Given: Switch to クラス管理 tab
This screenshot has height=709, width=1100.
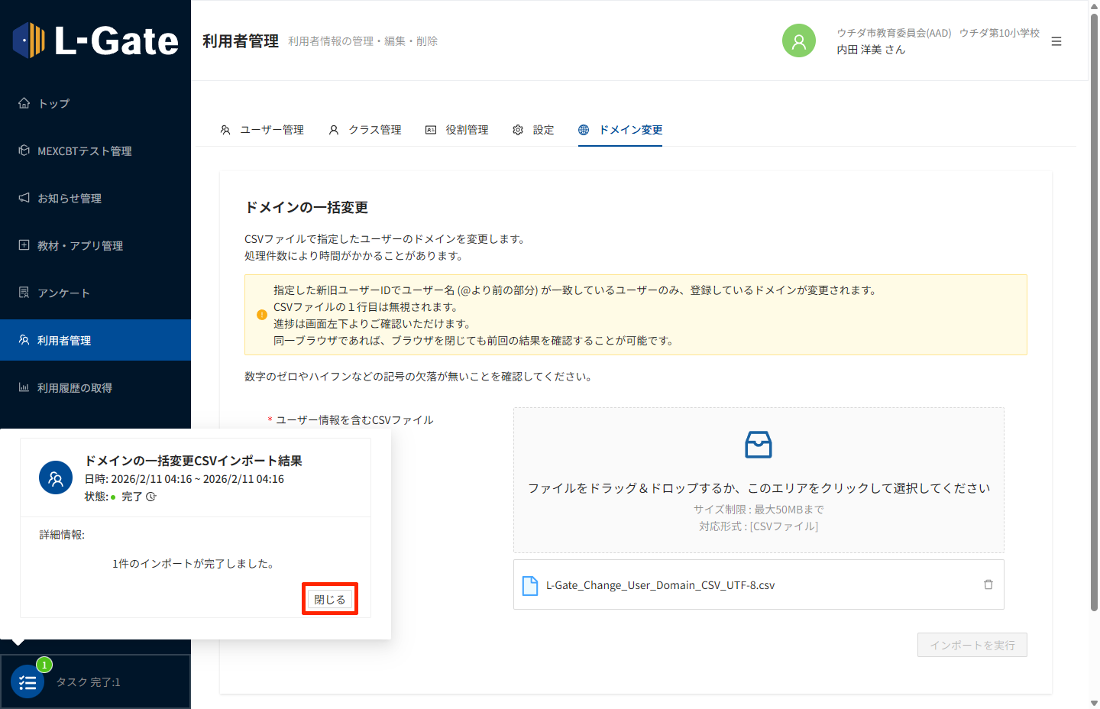Looking at the screenshot, I should coord(365,130).
